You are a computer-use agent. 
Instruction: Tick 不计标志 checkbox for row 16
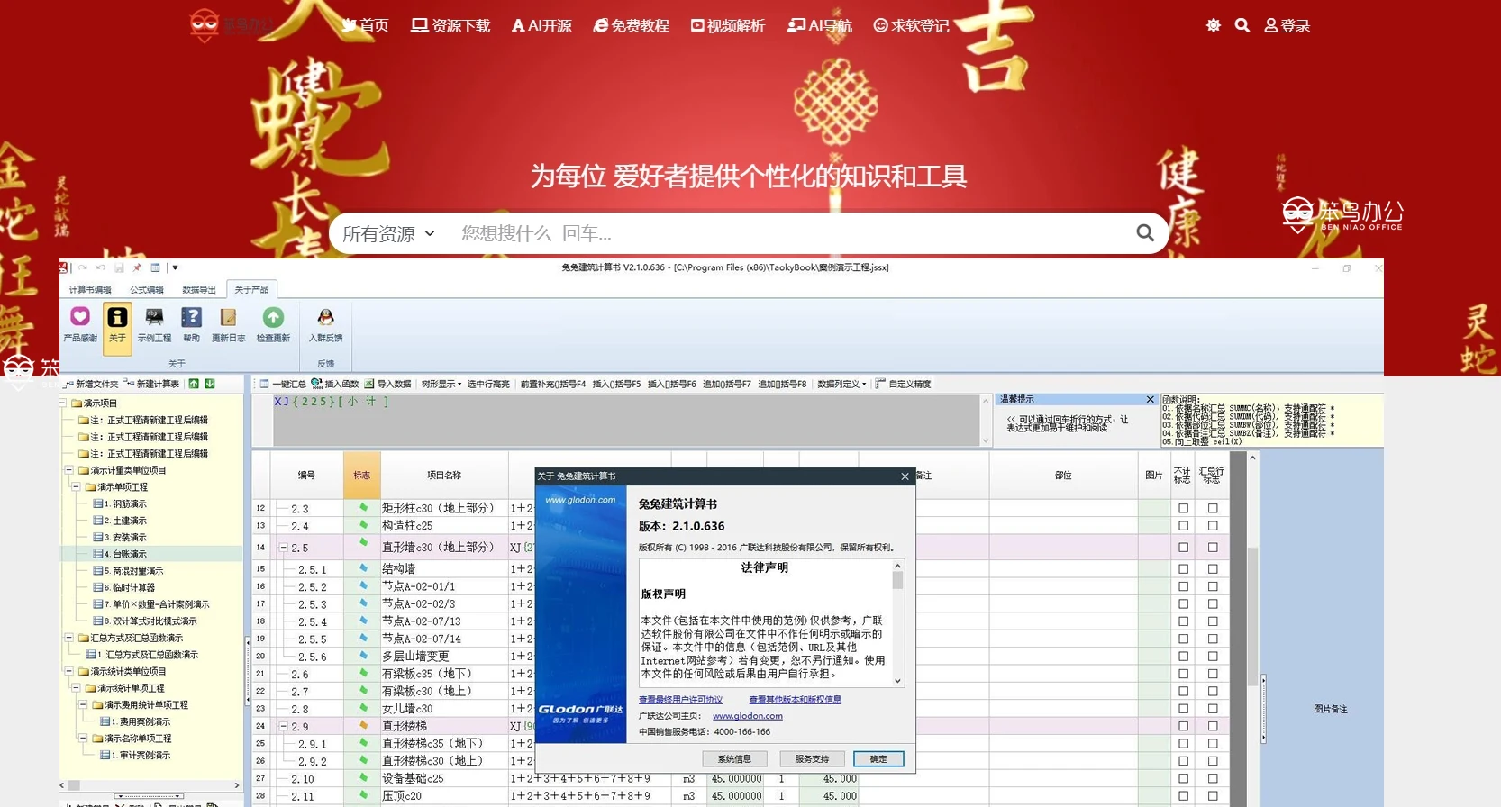[x=1183, y=586]
